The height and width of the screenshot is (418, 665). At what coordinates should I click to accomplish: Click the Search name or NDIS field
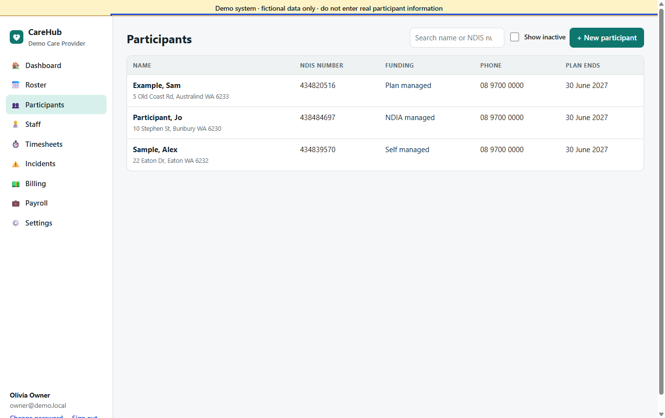coord(457,38)
